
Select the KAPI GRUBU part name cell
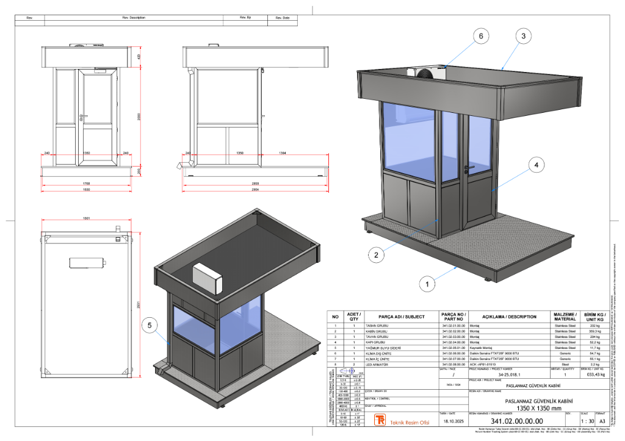(x=402, y=342)
